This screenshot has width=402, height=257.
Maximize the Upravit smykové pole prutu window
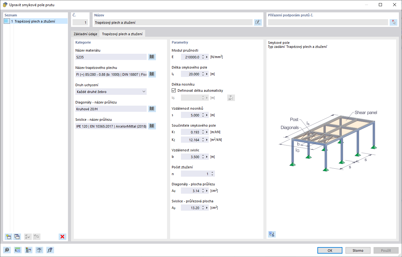click(x=380, y=5)
